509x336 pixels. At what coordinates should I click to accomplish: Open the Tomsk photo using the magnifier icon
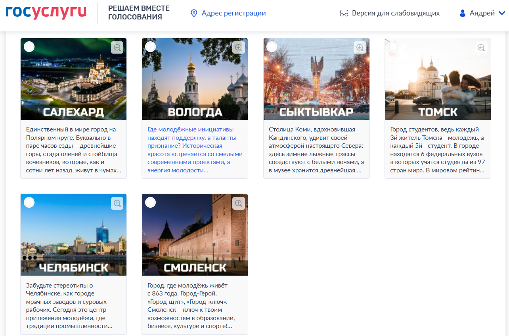481,48
